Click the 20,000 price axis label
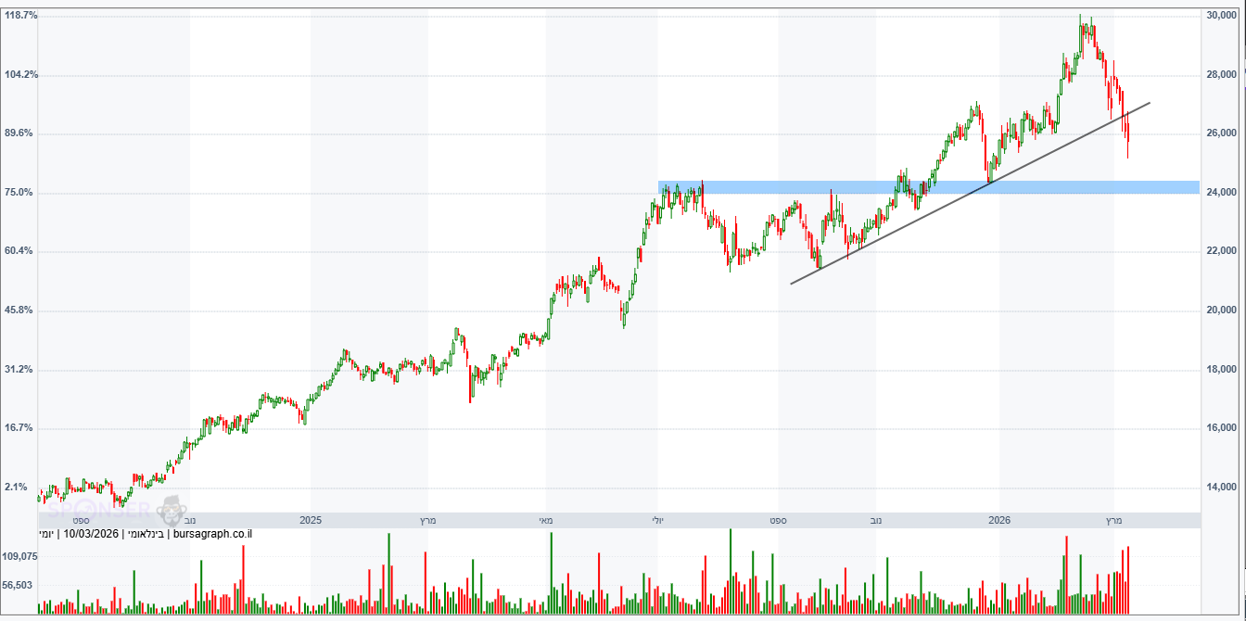The width and height of the screenshot is (1246, 621). pyautogui.click(x=1220, y=310)
